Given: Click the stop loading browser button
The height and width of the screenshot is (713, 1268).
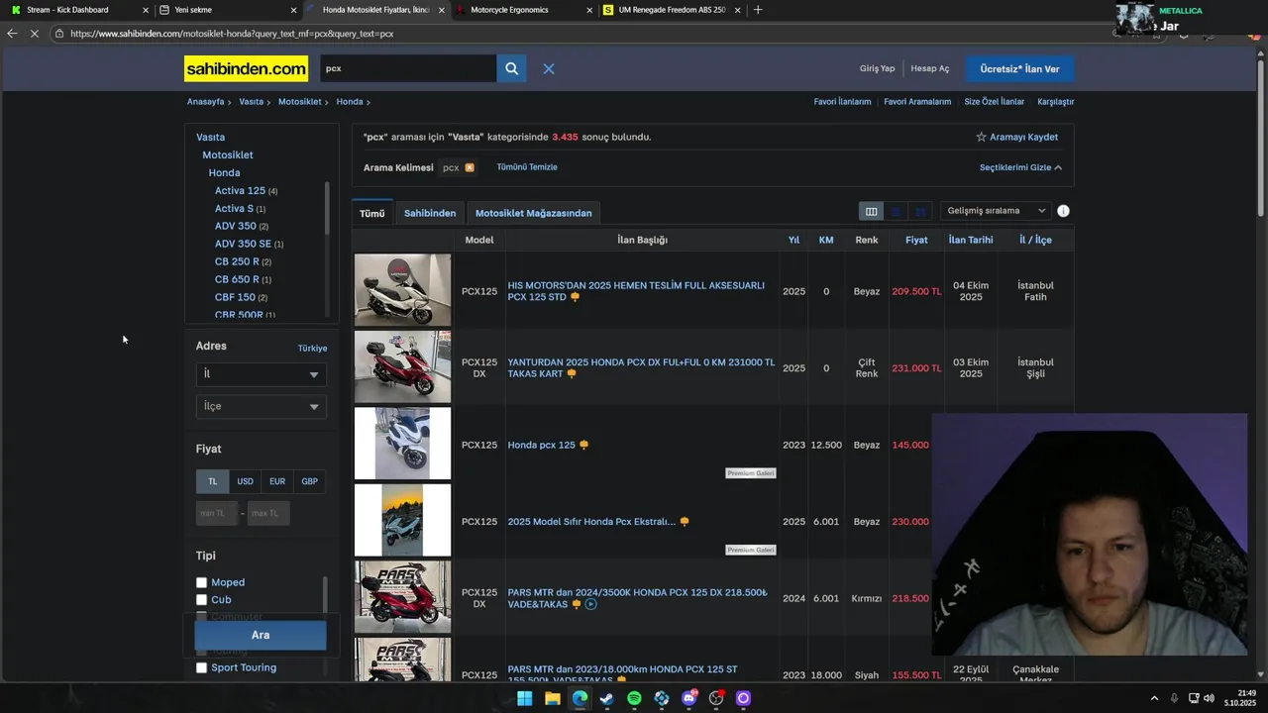Looking at the screenshot, I should tap(36, 33).
